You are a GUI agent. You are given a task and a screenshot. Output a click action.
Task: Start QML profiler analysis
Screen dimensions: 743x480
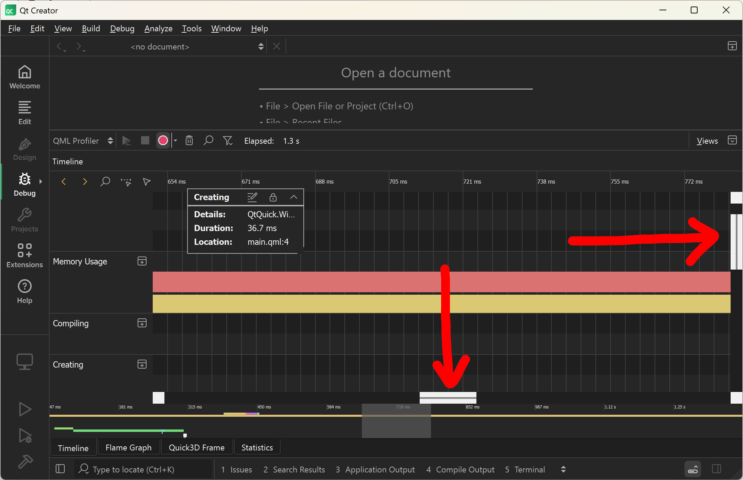[x=127, y=141]
